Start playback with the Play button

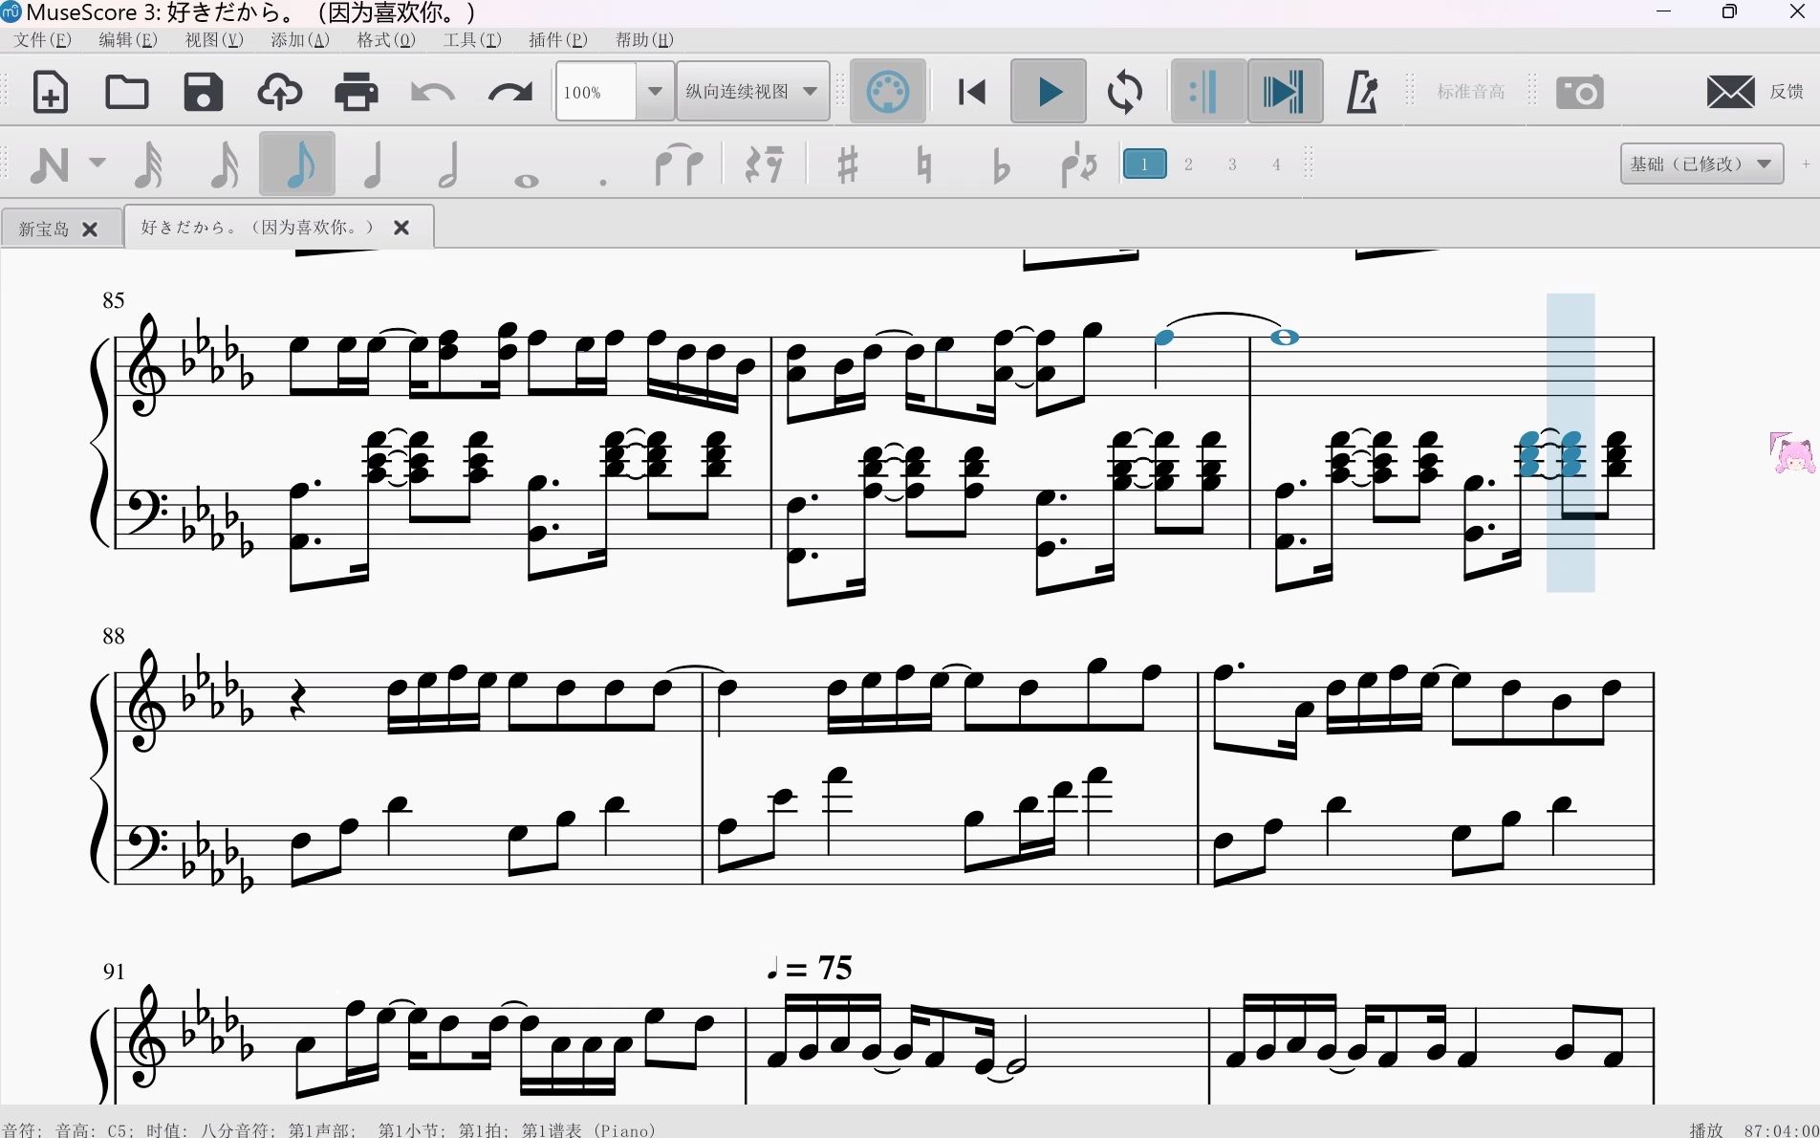point(1049,92)
